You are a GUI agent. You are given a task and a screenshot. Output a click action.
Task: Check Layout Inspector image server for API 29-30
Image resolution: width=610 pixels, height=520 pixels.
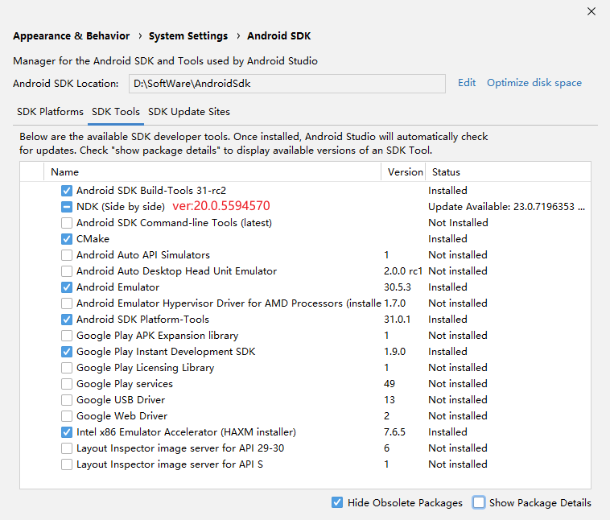tap(67, 448)
